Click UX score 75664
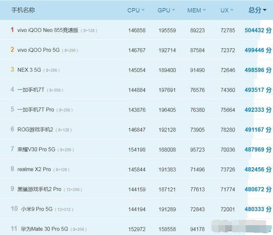The width and height of the screenshot is (273, 235). 228,110
